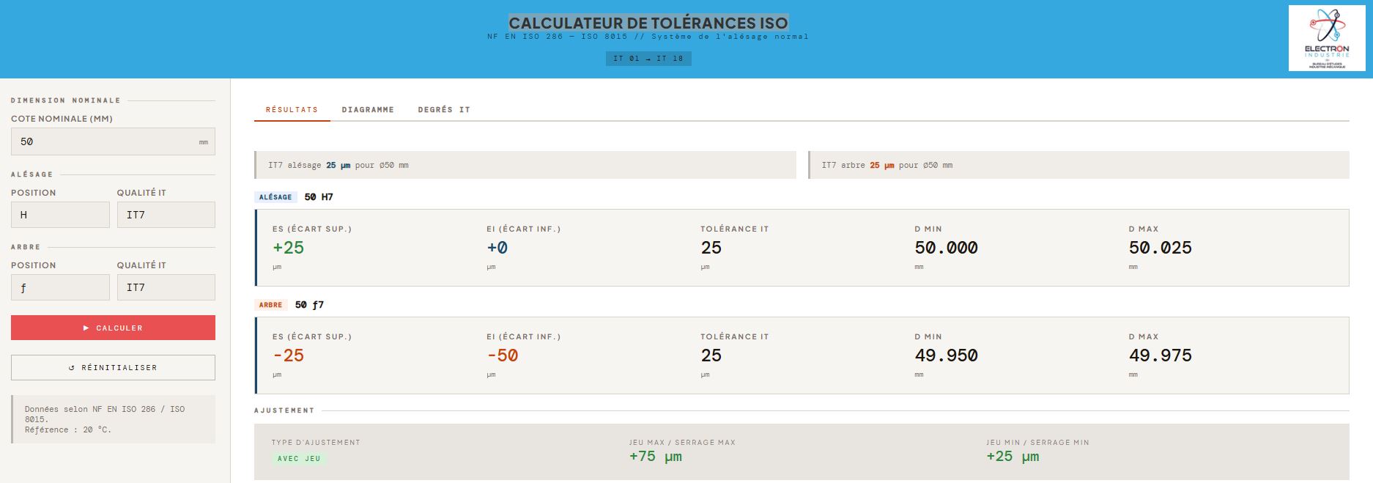
Task: Click the reset arrow icon on Réinitialiser
Action: (x=72, y=368)
